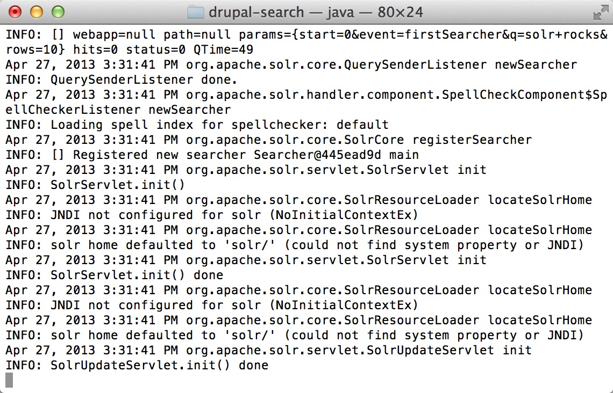Click on 'Searcher@445ead9d' text
The width and height of the screenshot is (613, 393).
(x=317, y=155)
